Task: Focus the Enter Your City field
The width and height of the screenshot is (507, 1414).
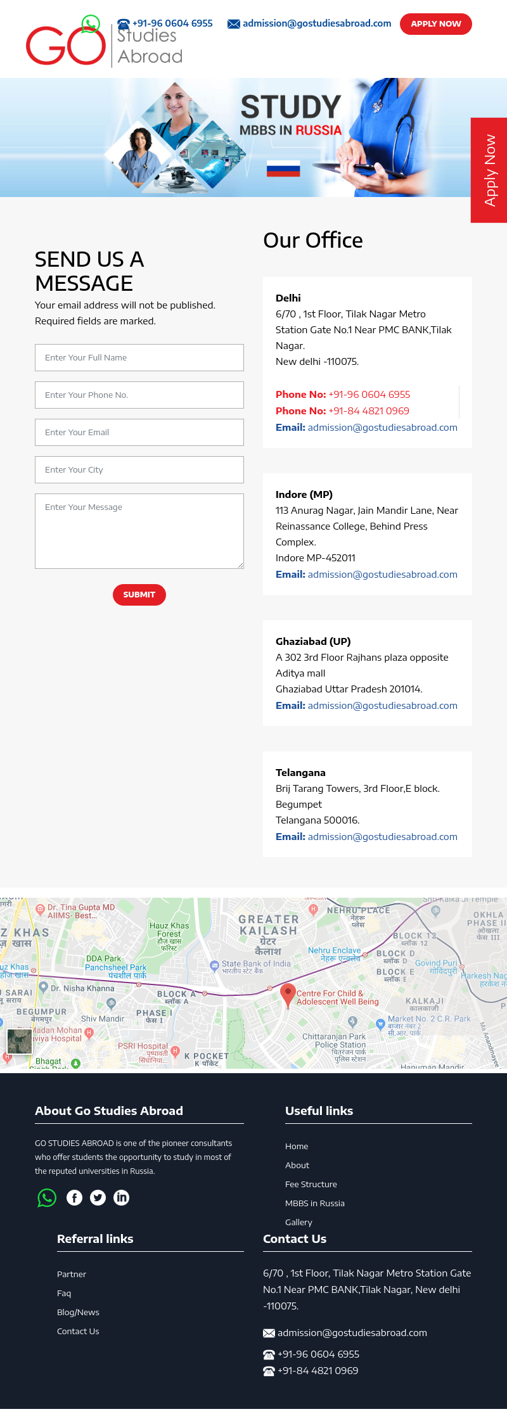Action: click(x=139, y=470)
